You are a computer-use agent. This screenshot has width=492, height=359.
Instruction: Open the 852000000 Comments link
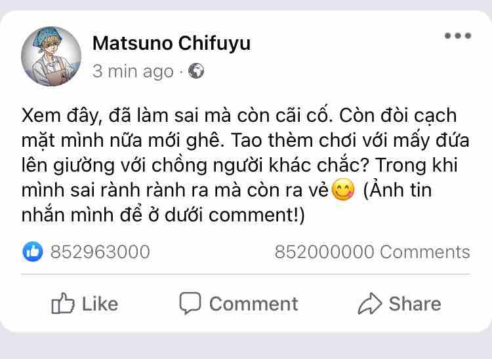[372, 252]
